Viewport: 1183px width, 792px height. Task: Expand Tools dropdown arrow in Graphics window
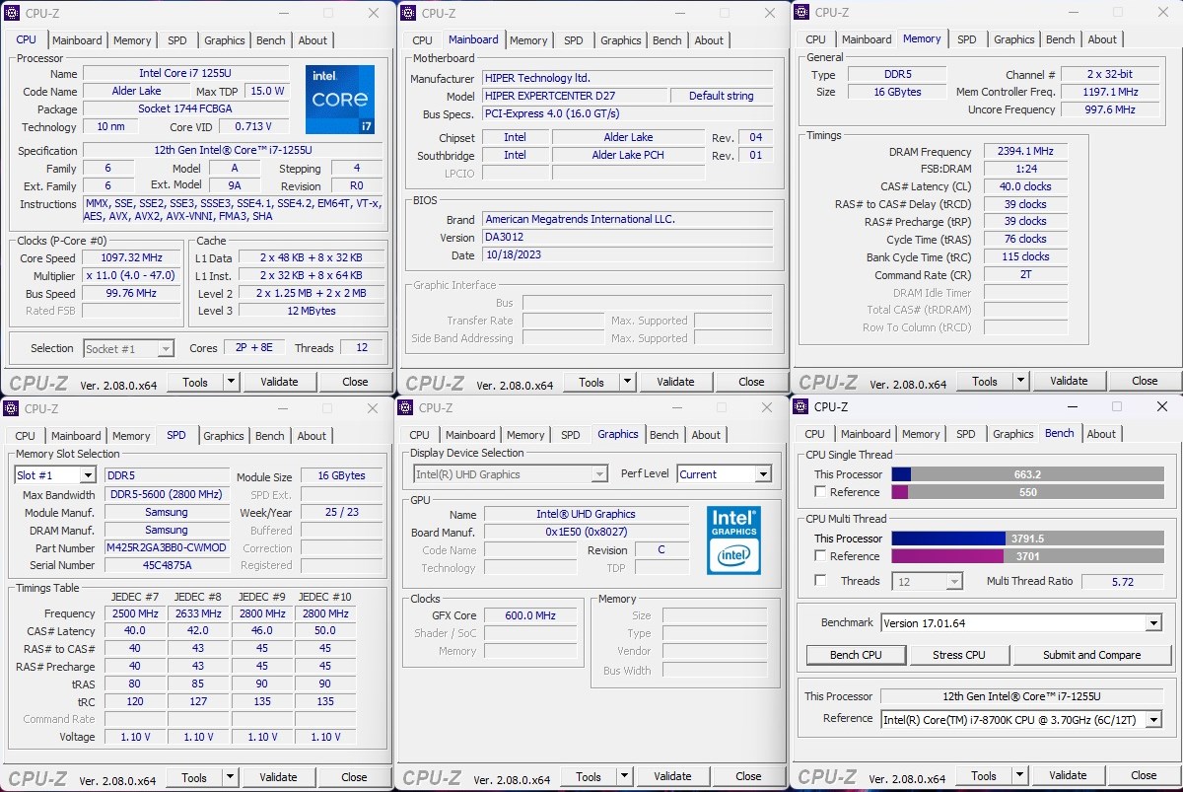point(625,776)
